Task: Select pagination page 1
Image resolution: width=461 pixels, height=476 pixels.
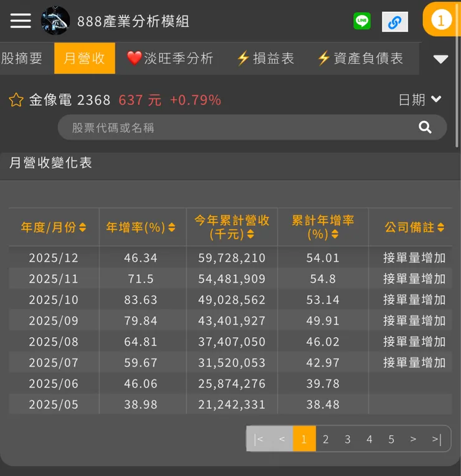Action: 304,439
